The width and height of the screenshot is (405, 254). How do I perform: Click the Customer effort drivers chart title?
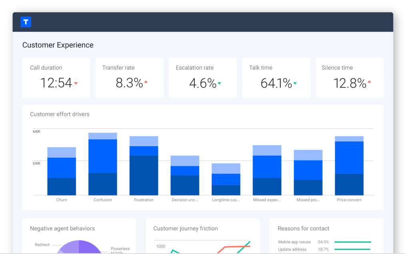click(60, 114)
